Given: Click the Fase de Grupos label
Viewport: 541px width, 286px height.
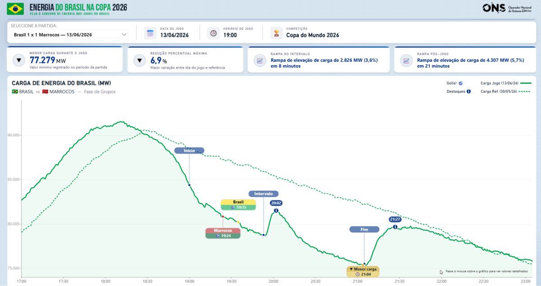Looking at the screenshot, I should [x=100, y=92].
